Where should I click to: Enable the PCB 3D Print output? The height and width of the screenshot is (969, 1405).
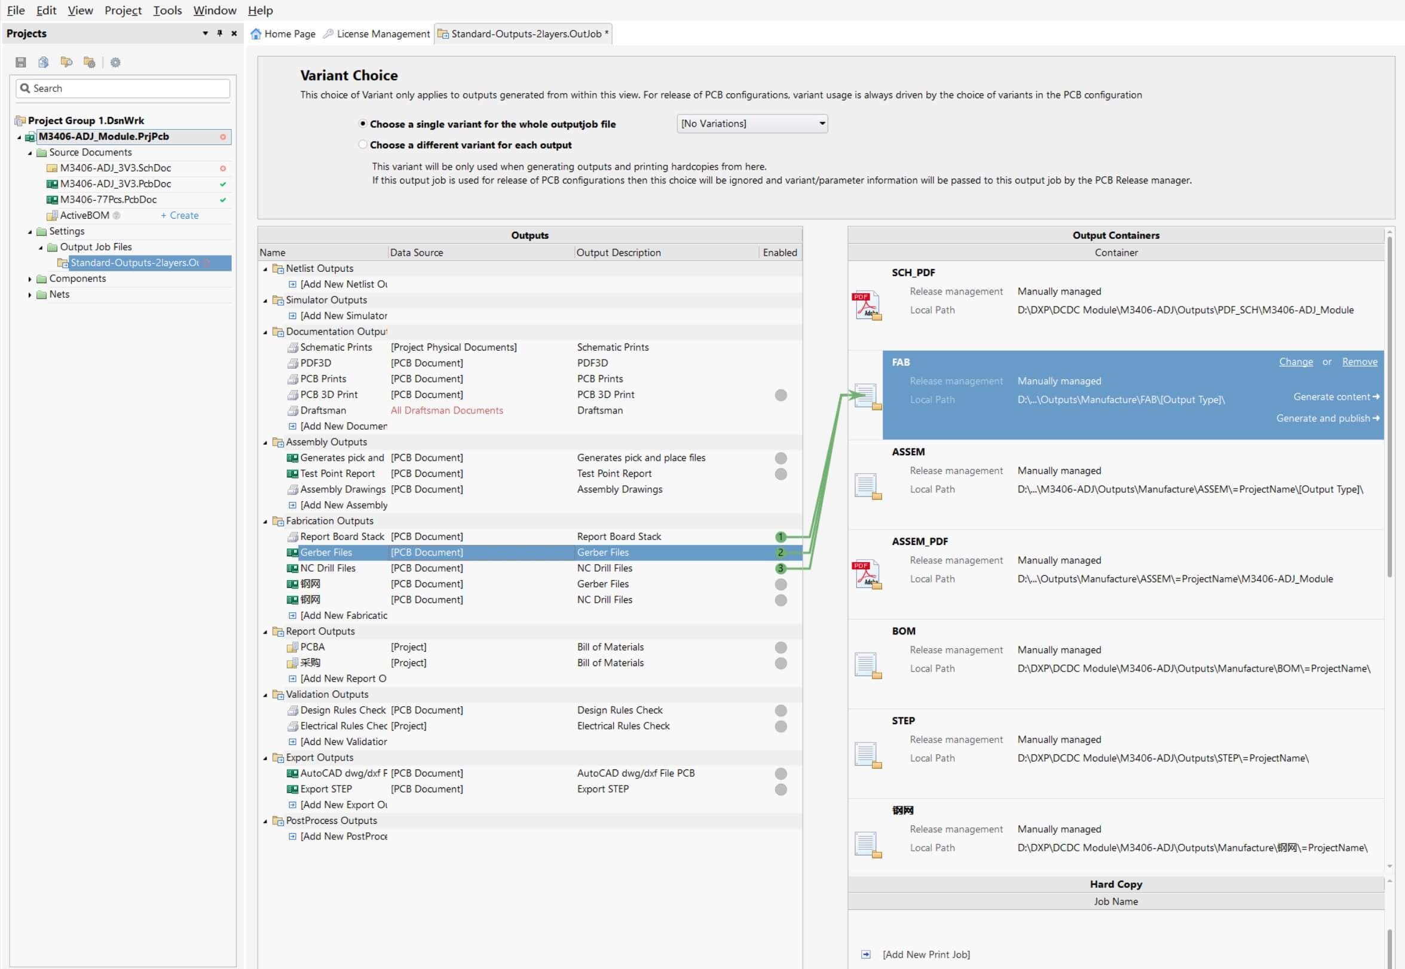click(781, 395)
